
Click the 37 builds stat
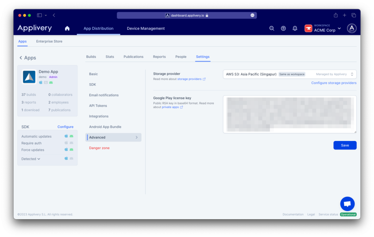pos(28,95)
